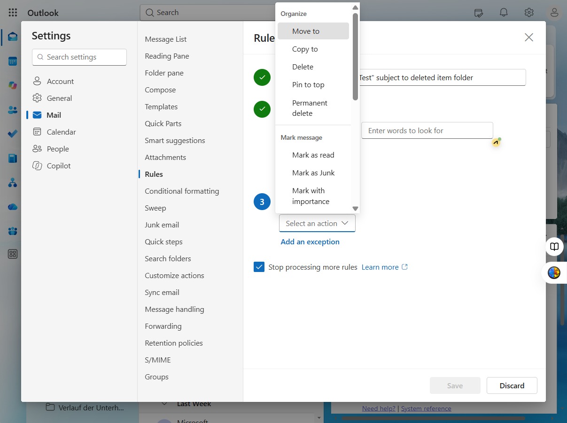
Task: Choose Mark with importance action
Action: [313, 196]
